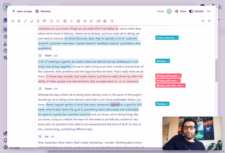Open the more options ellipsis menu
The image size is (225, 153).
pyautogui.click(x=209, y=11)
